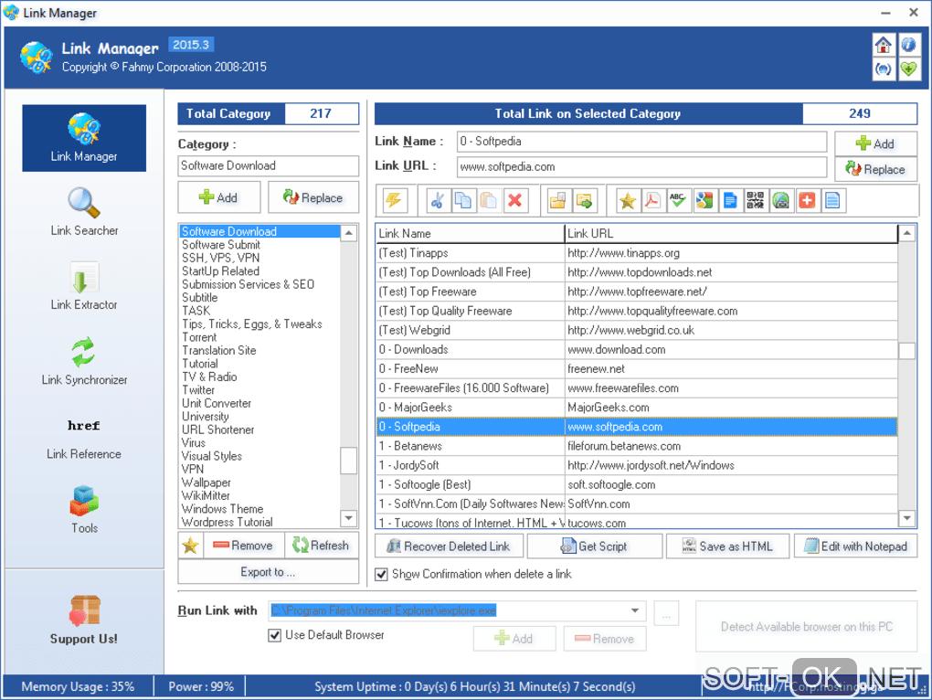Viewport: 932px width, 700px height.
Task: Click the globe update icon in header
Action: click(884, 69)
